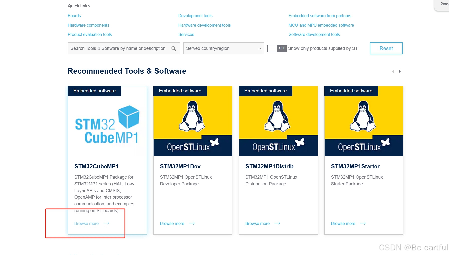Open the Services quick link
Screen dimensions: 449x255
pyautogui.click(x=186, y=34)
